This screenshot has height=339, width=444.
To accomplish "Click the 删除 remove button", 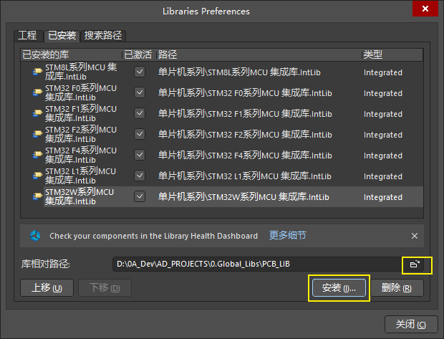I will click(397, 288).
